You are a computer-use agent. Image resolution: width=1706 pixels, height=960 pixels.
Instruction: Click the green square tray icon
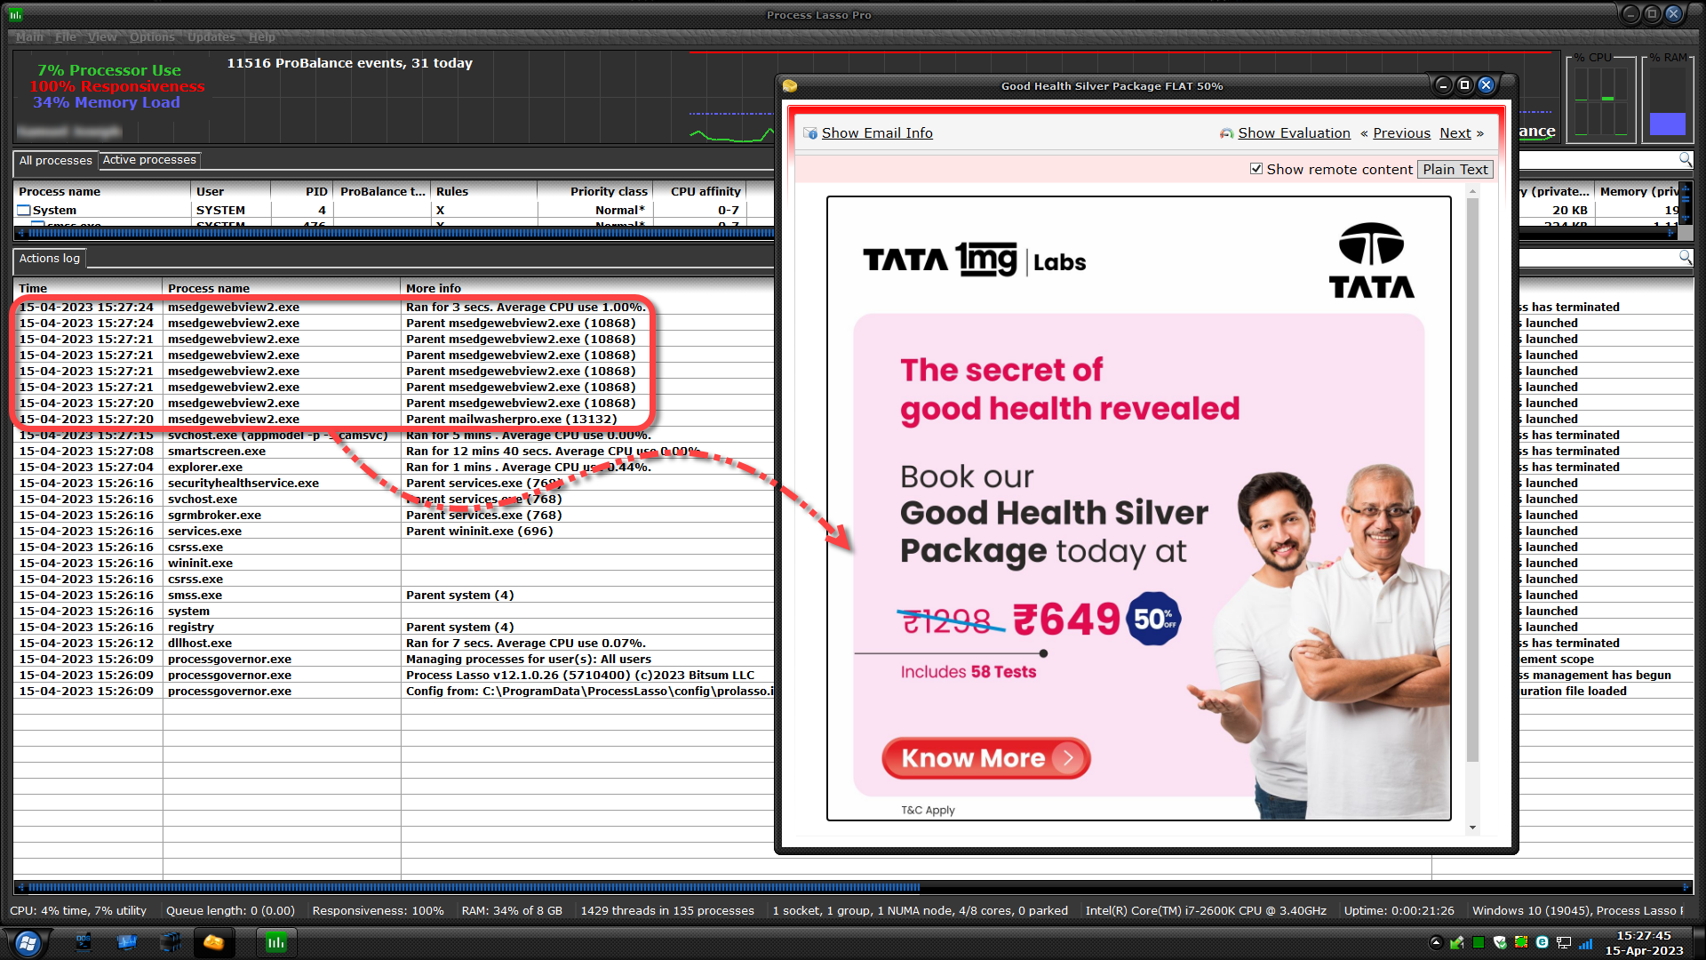[x=1478, y=942]
